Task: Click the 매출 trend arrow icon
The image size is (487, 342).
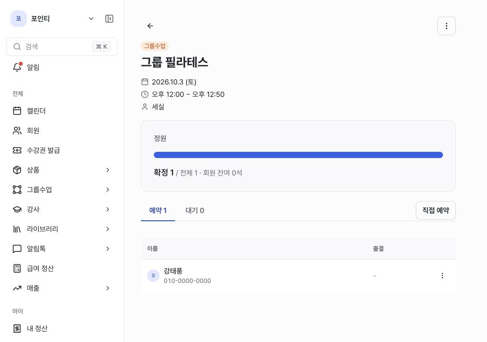Action: [17, 288]
